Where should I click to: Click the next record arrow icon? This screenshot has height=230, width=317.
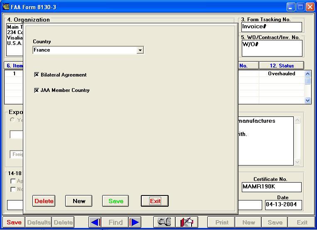click(x=135, y=222)
